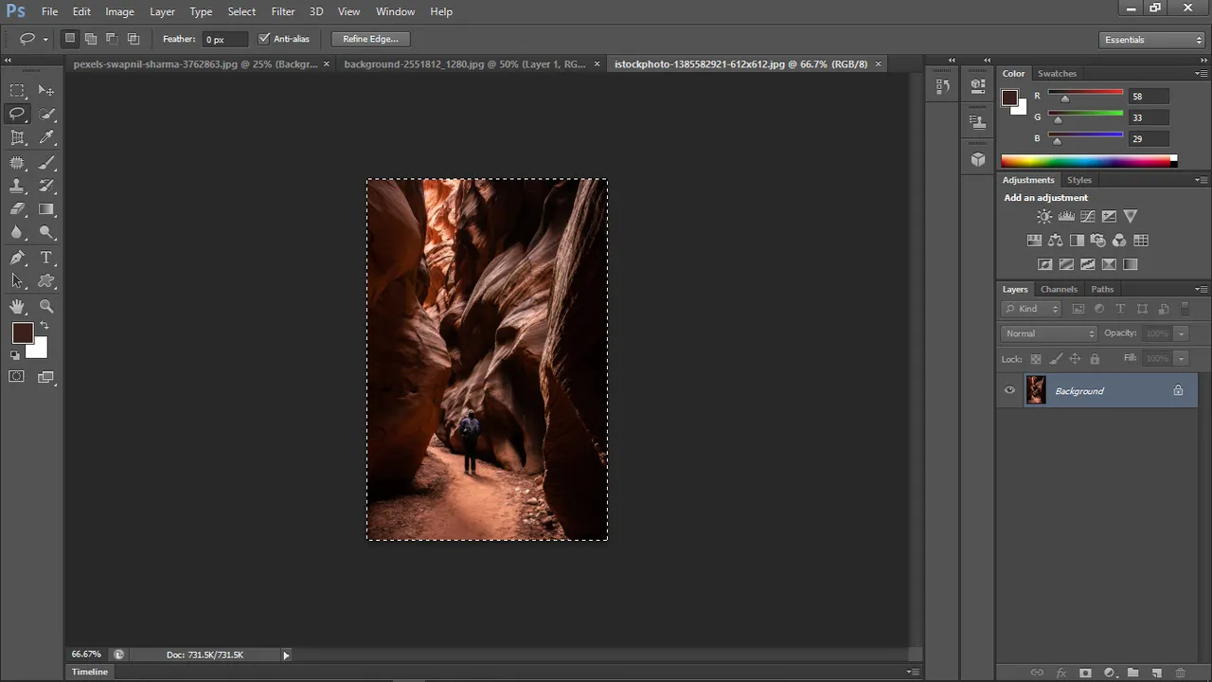The width and height of the screenshot is (1212, 682).
Task: Add a Photo Filter adjustment
Action: point(1098,241)
